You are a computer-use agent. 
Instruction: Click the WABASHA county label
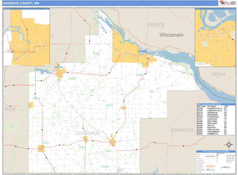point(181,130)
